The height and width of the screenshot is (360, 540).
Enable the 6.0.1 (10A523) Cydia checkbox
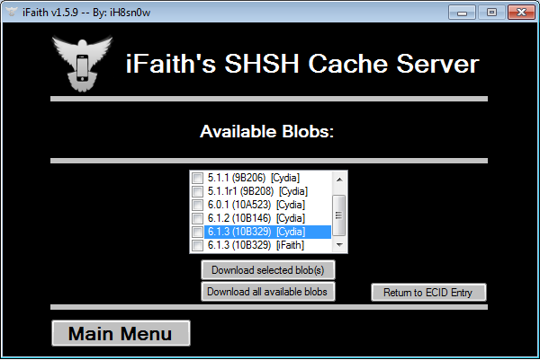point(198,205)
